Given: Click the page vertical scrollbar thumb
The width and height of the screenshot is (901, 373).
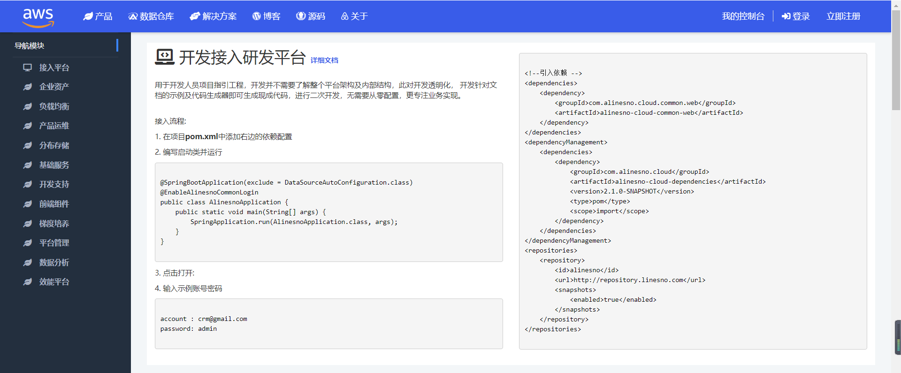Looking at the screenshot, I should point(896,60).
